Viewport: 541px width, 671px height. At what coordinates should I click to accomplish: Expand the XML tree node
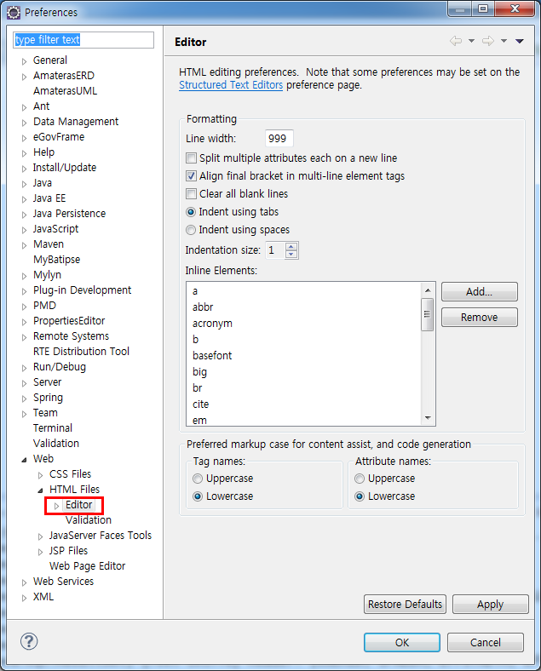[25, 598]
